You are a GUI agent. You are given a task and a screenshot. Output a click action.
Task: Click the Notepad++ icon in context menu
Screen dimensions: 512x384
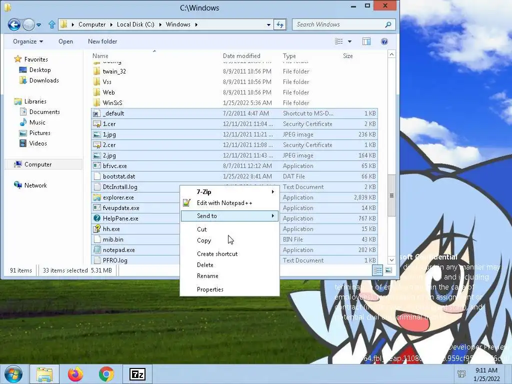[186, 203]
